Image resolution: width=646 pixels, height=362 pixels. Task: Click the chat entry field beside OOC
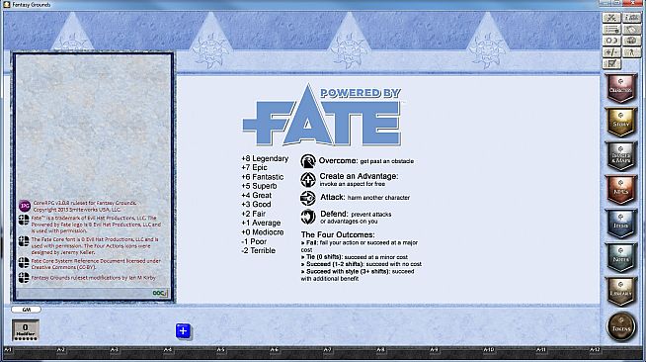pyautogui.click(x=84, y=293)
